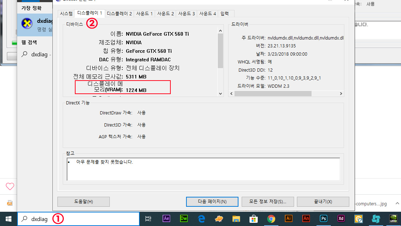Click the notes text box in 참고
This screenshot has width=401, height=226.
point(203,169)
